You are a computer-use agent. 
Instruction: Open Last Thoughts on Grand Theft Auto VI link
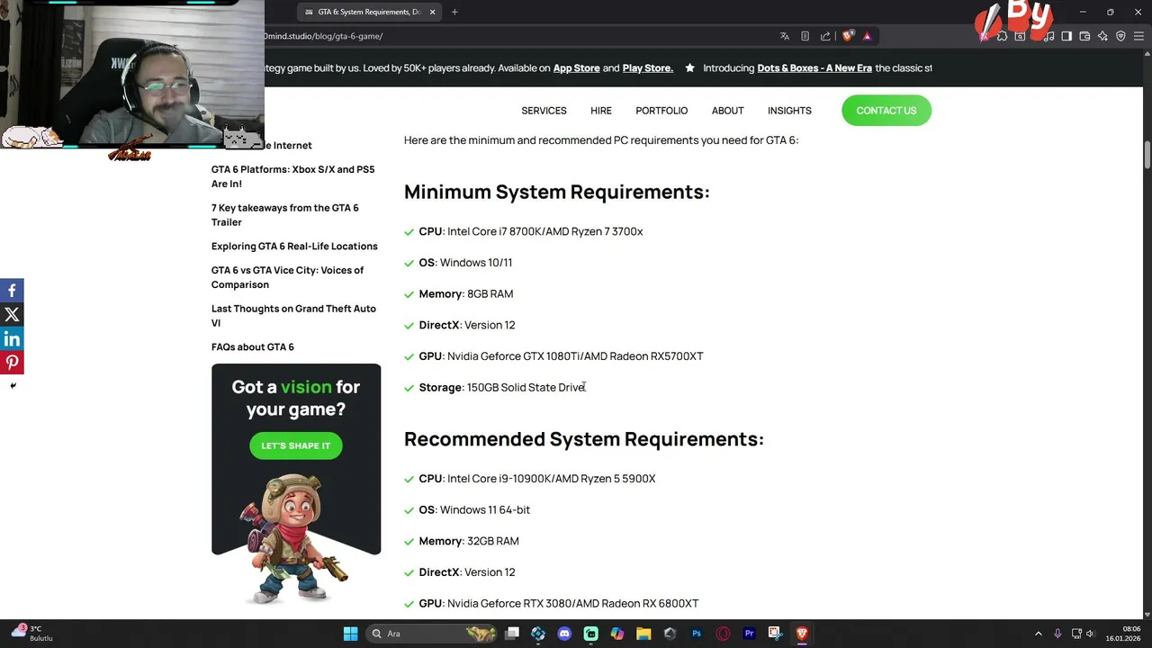pos(293,316)
